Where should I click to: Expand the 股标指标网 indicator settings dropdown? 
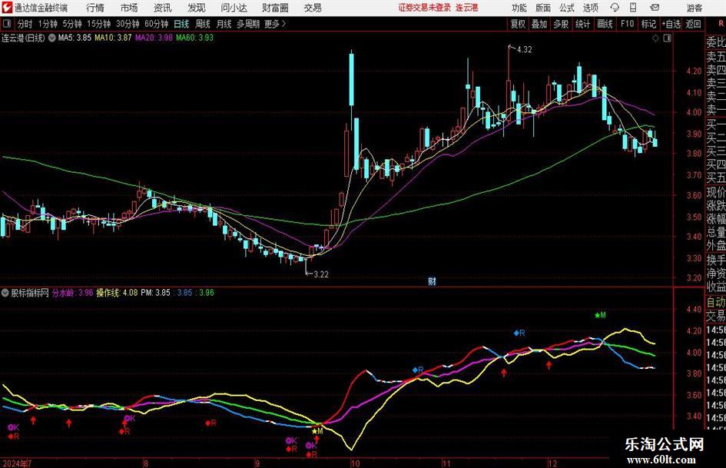(5, 293)
